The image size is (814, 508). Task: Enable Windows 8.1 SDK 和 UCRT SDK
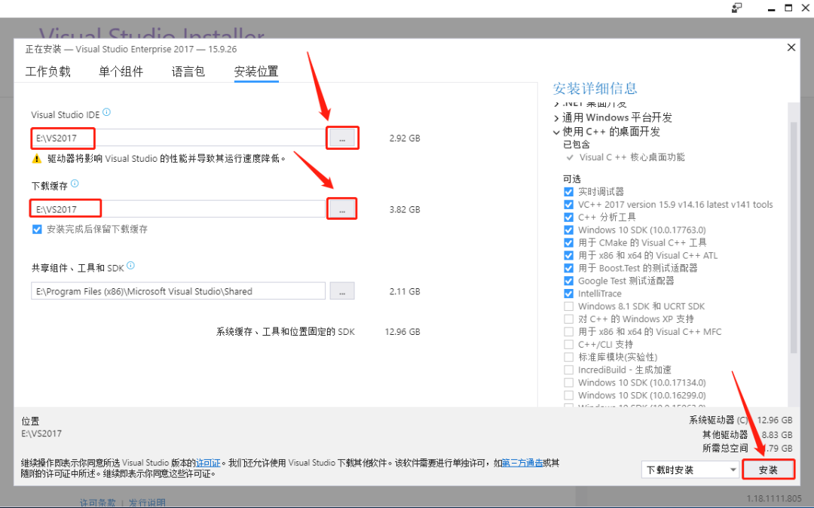568,306
